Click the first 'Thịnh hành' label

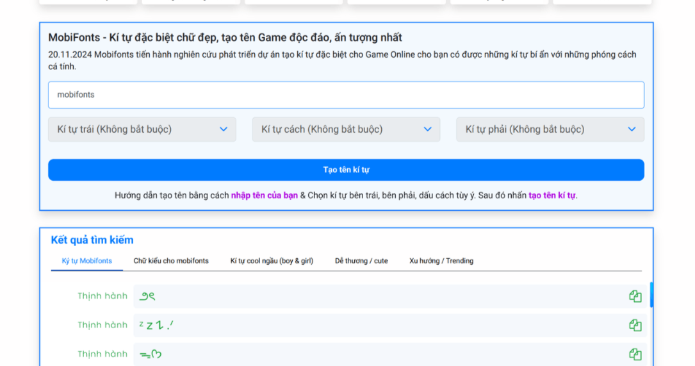point(102,296)
